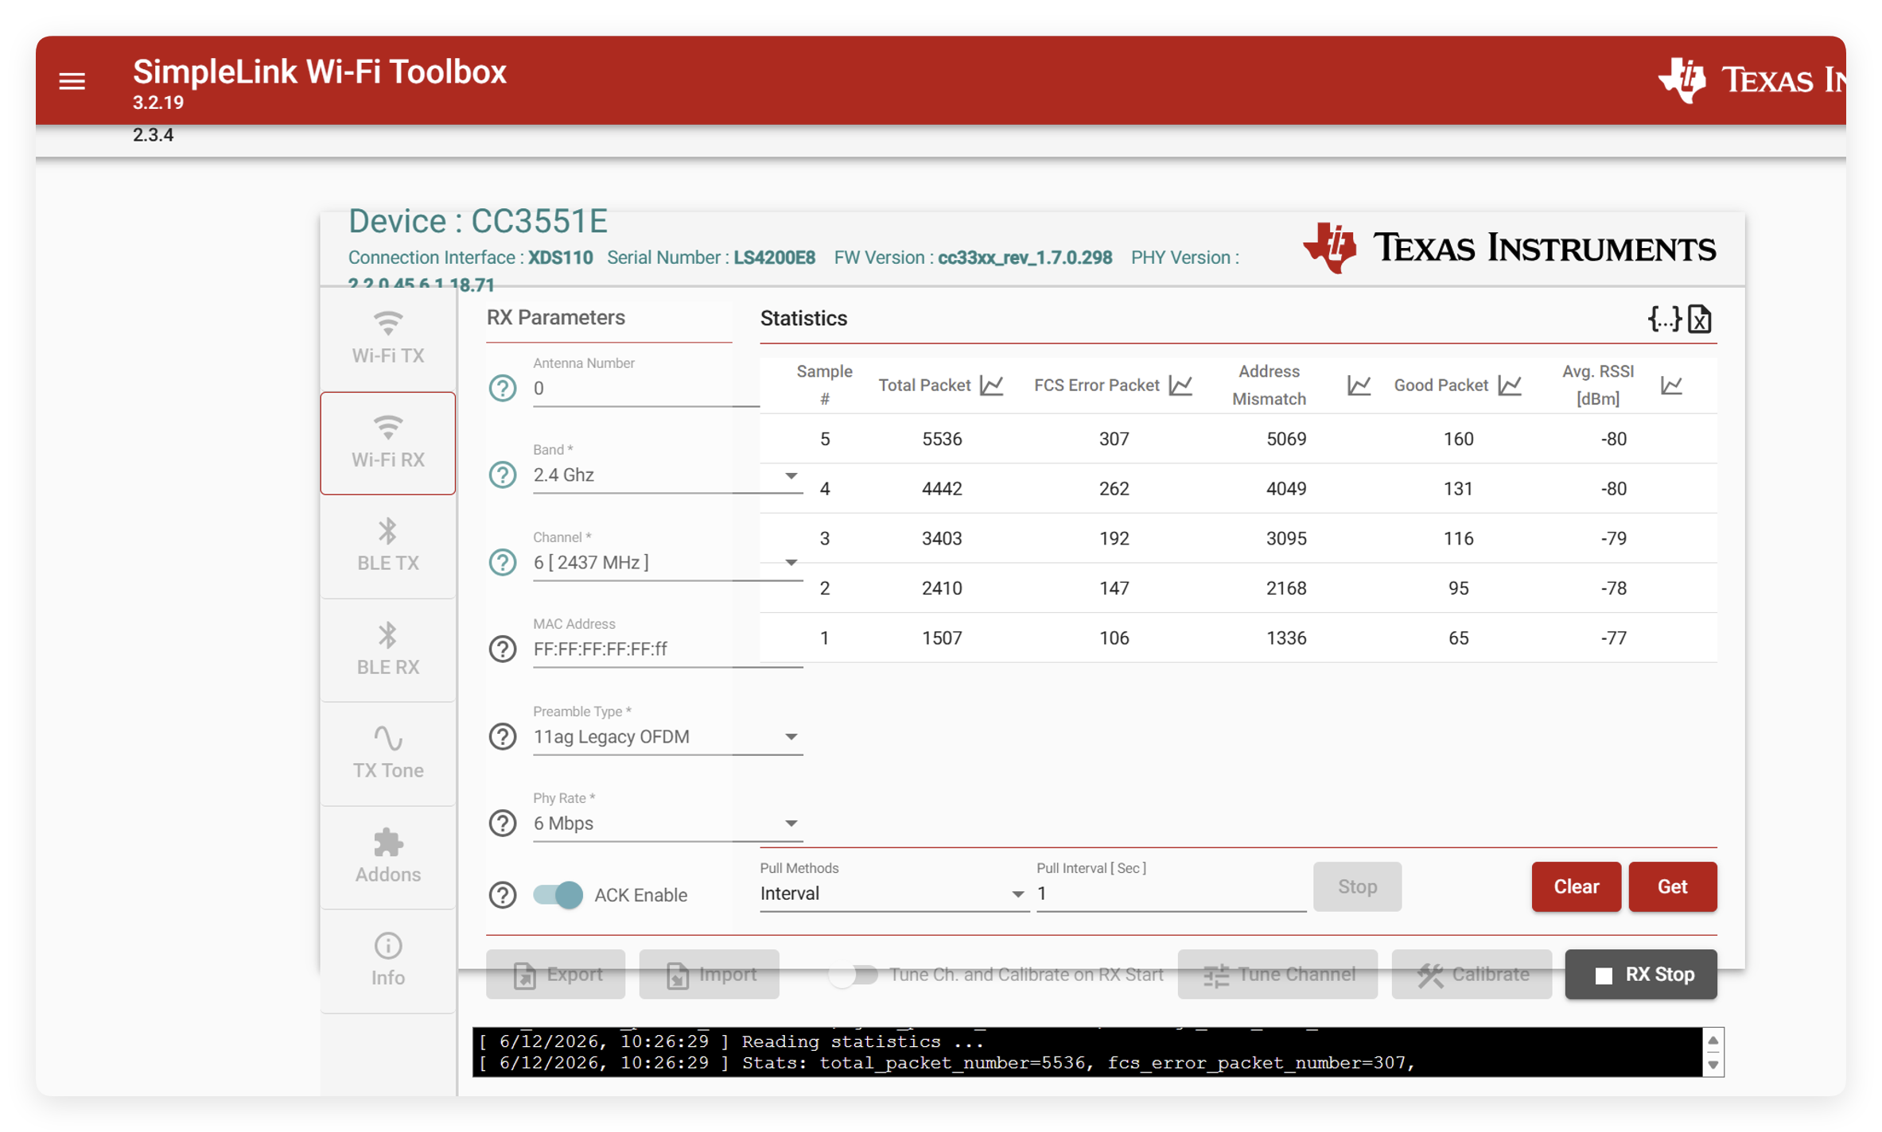Viewport: 1882px width, 1132px height.
Task: Export statistics to Excel file icon
Action: tap(1700, 320)
